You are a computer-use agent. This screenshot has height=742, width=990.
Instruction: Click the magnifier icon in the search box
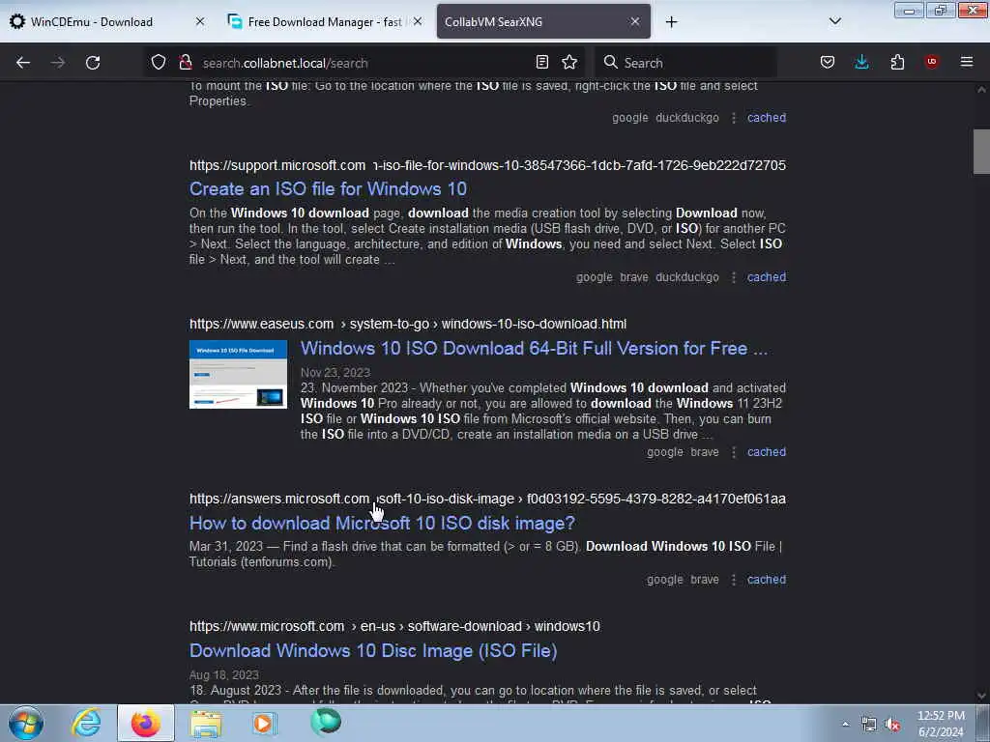tap(610, 62)
